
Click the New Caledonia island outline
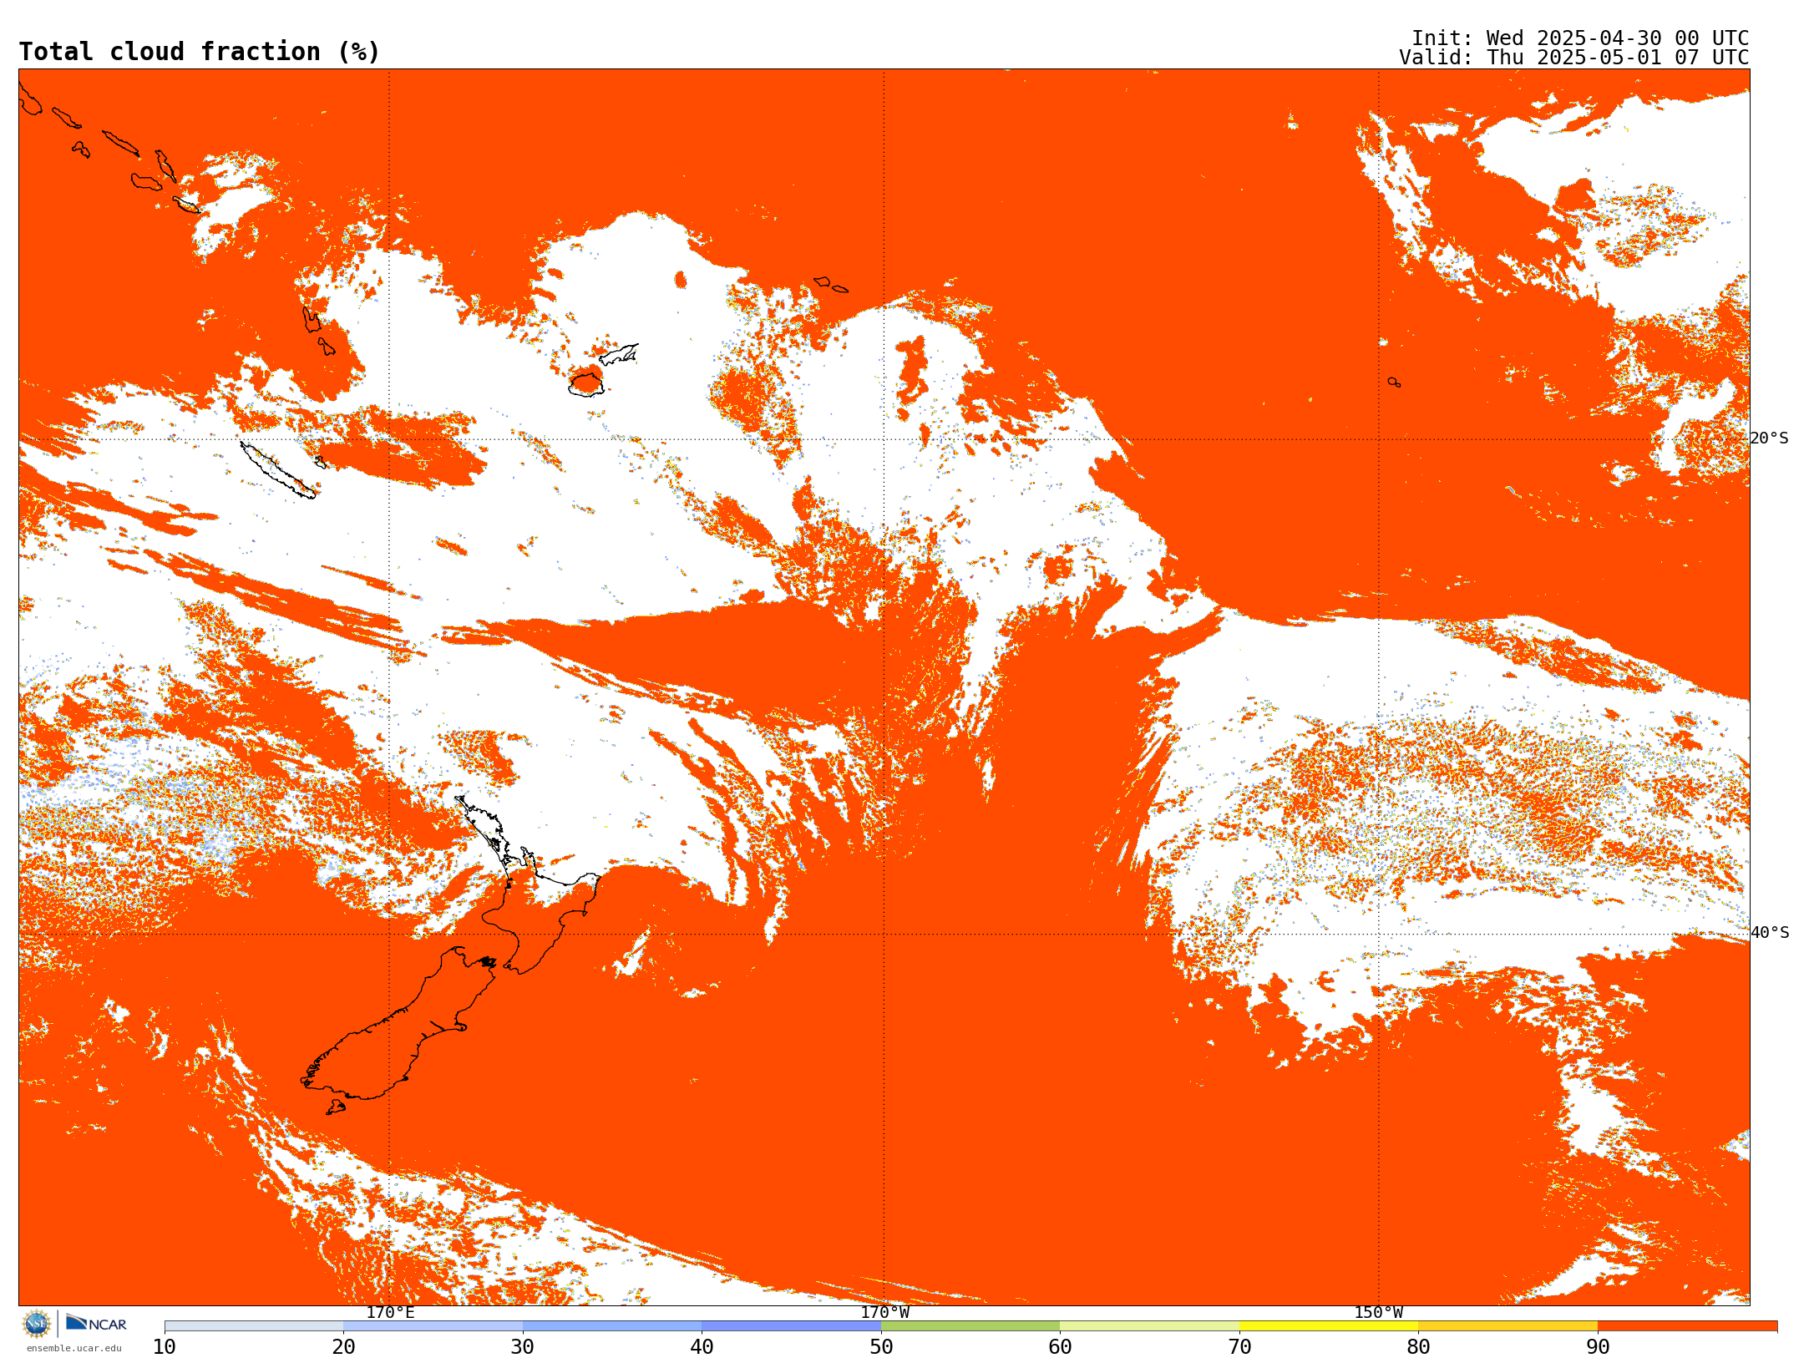click(277, 470)
